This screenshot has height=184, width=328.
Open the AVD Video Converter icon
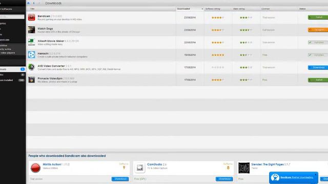[32, 67]
